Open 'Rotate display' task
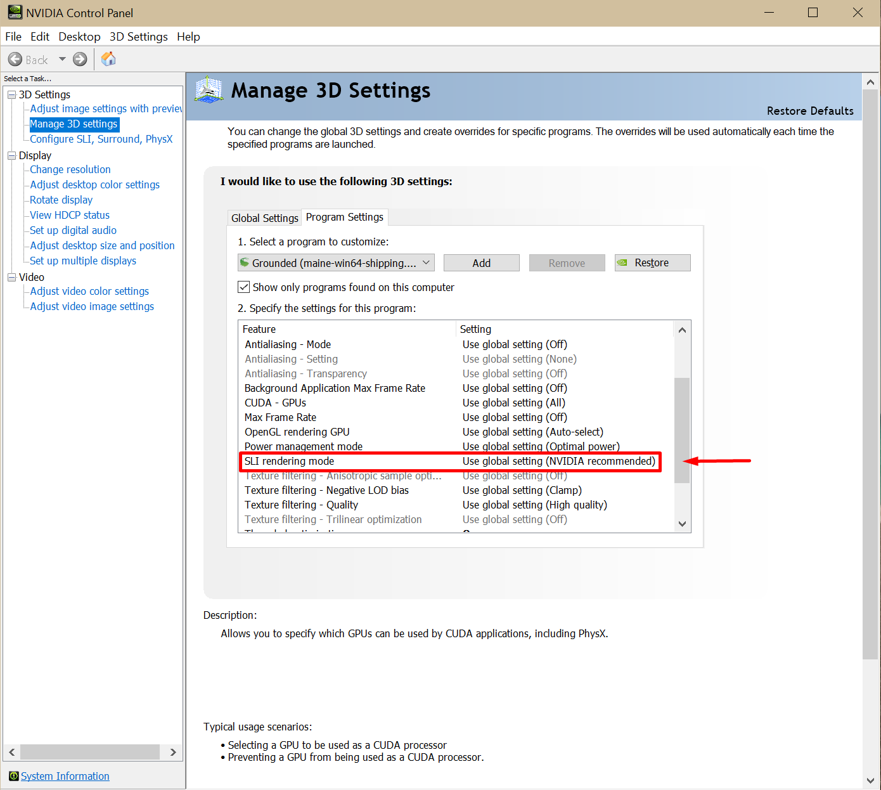This screenshot has width=881, height=790. click(x=61, y=200)
